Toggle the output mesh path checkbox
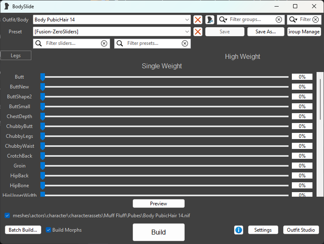 coord(7,216)
